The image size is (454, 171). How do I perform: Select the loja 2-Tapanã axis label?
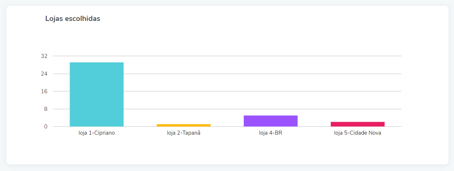click(183, 133)
